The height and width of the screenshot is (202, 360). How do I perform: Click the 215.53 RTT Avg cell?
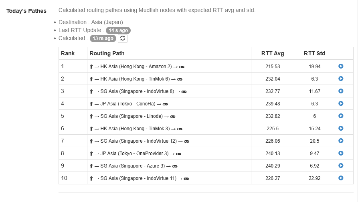[x=273, y=67]
